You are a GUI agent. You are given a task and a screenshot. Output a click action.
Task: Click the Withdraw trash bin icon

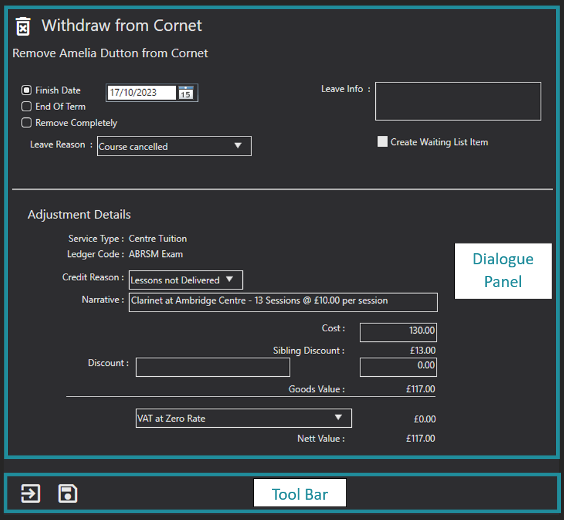[23, 26]
